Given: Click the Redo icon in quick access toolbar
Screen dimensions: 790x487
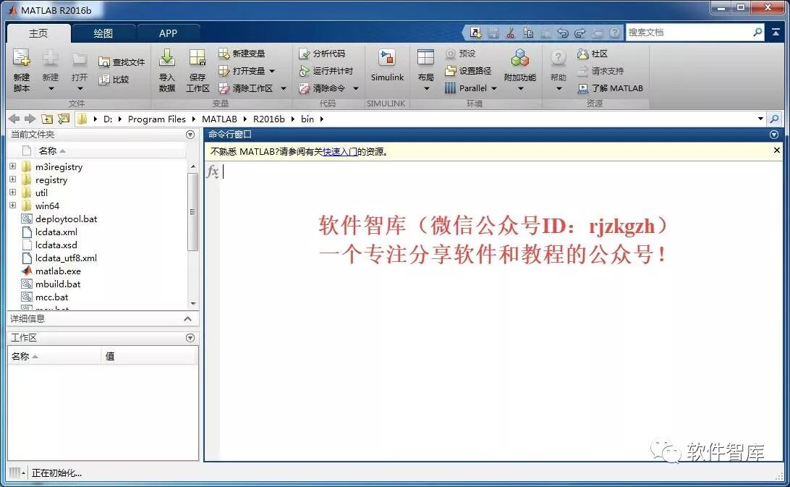Looking at the screenshot, I should click(x=580, y=33).
